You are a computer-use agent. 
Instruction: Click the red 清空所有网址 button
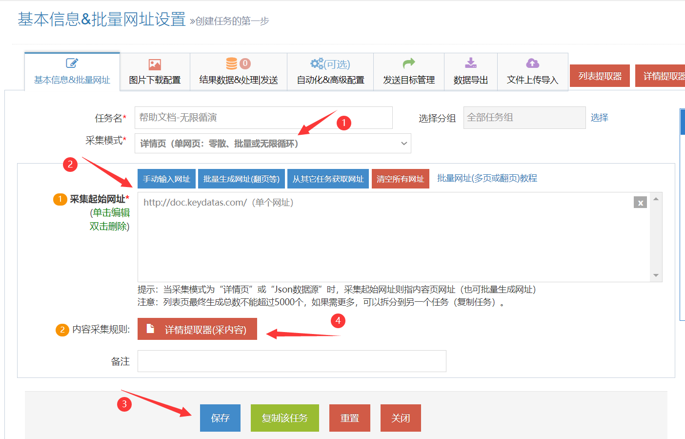pos(400,179)
